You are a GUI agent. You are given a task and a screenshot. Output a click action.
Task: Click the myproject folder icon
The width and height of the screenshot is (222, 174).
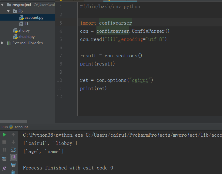(x=9, y=5)
